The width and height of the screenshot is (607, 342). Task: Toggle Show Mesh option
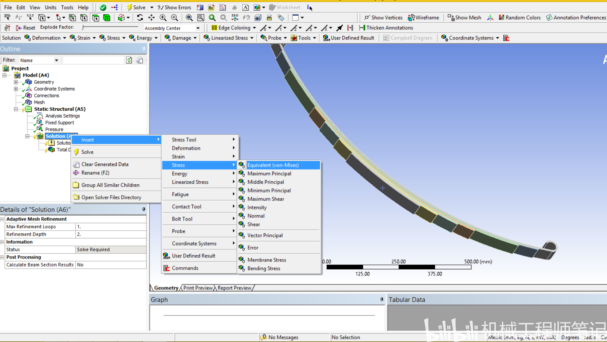464,18
